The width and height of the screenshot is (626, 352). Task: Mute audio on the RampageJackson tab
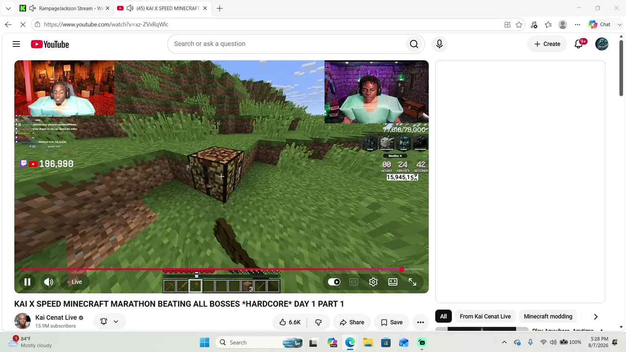coord(32,8)
